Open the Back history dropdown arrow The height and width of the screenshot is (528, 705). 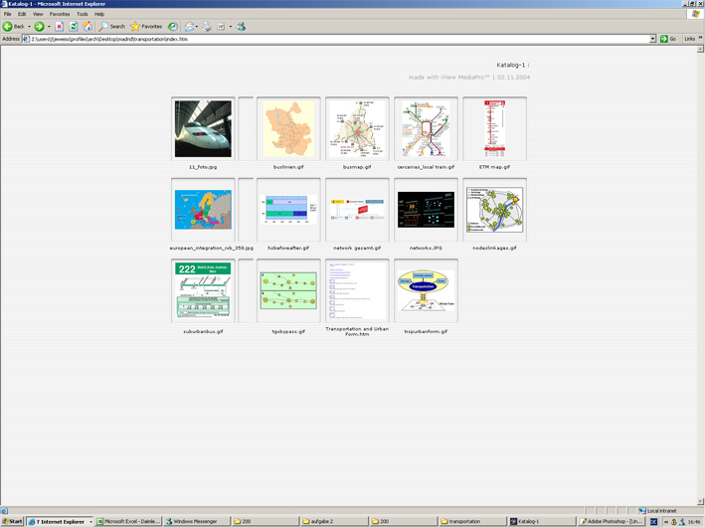pos(29,27)
